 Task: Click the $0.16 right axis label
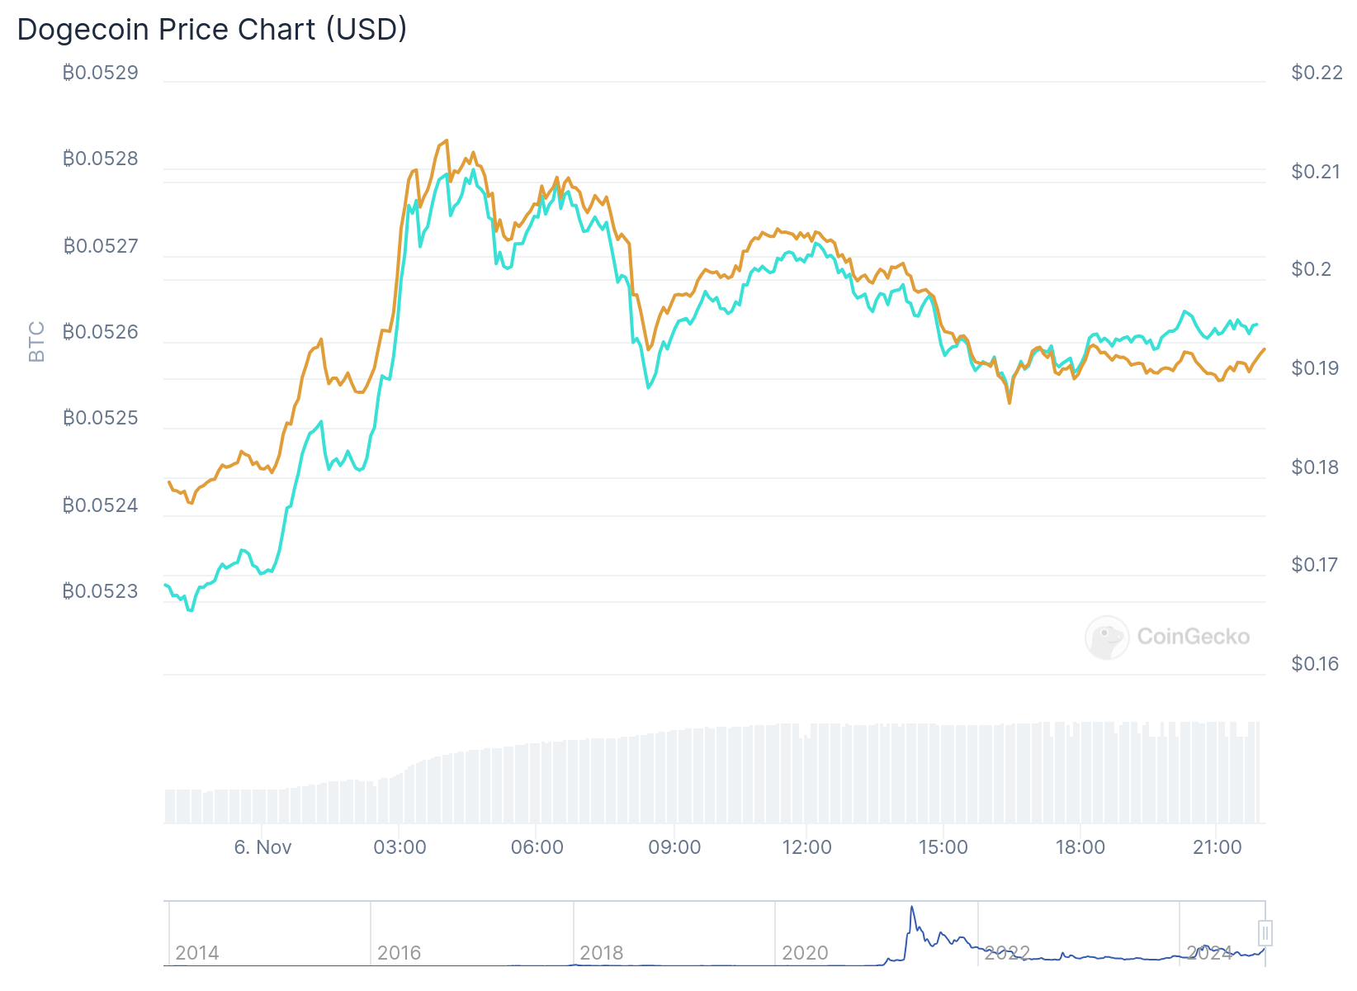(x=1315, y=664)
